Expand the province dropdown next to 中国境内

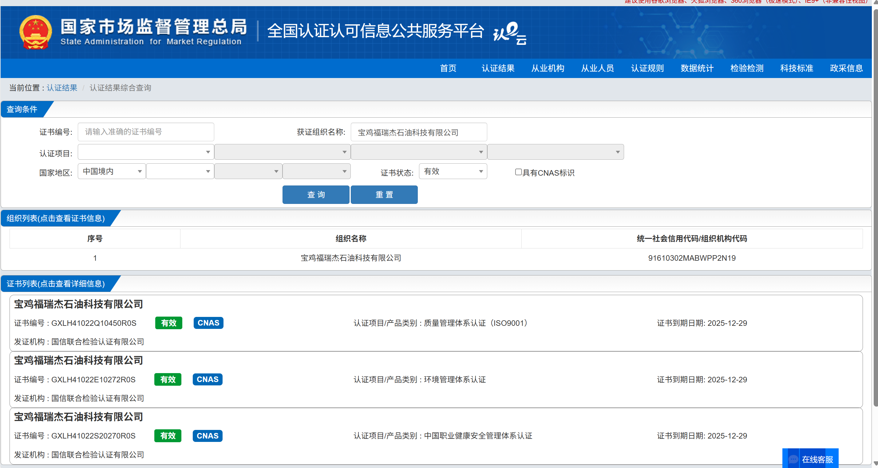coord(180,171)
